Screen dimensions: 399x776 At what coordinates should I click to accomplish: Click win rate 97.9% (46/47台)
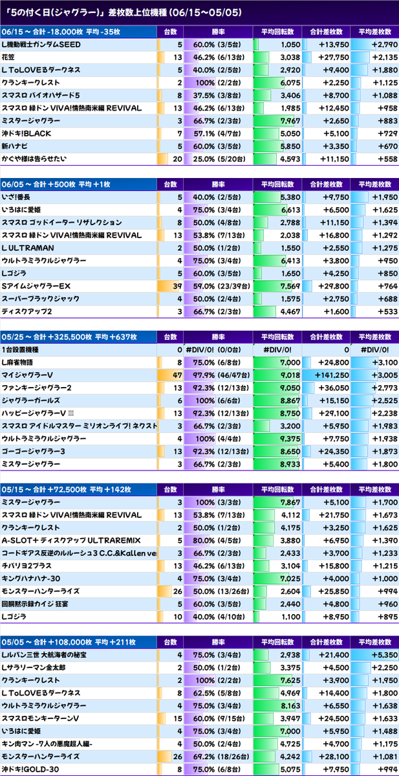pos(217,375)
